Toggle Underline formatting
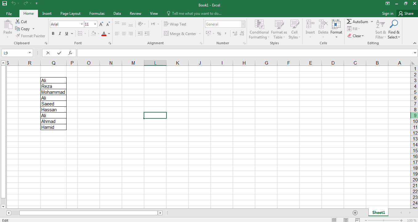The height and width of the screenshot is (222, 418). pyautogui.click(x=67, y=34)
